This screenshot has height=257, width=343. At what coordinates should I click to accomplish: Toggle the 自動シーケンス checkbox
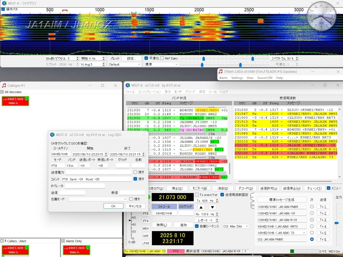pos(197,226)
